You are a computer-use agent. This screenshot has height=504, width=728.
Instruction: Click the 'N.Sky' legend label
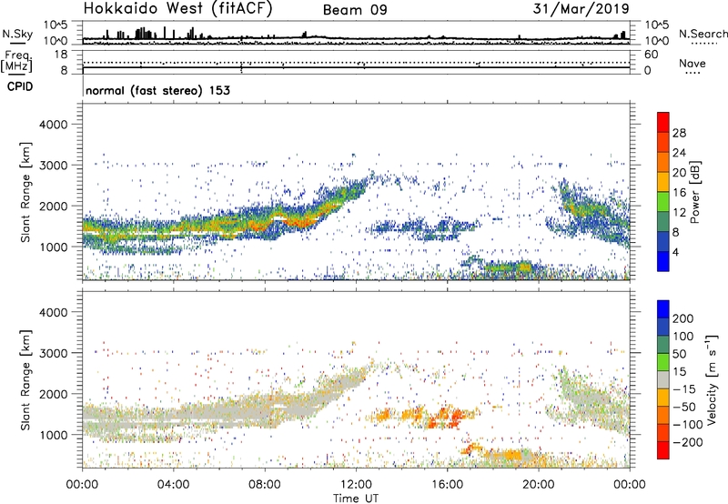click(17, 34)
